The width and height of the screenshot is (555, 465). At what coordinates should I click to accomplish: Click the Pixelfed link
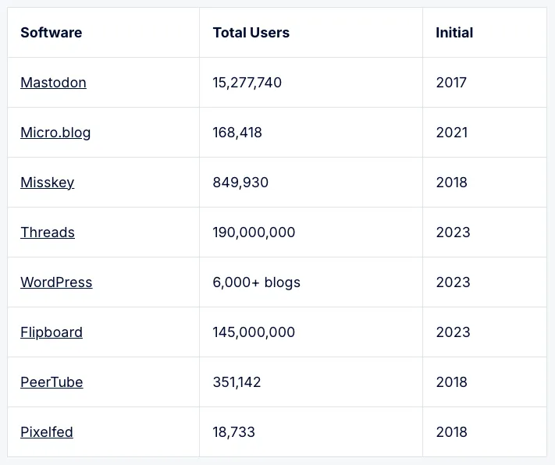[x=47, y=432]
